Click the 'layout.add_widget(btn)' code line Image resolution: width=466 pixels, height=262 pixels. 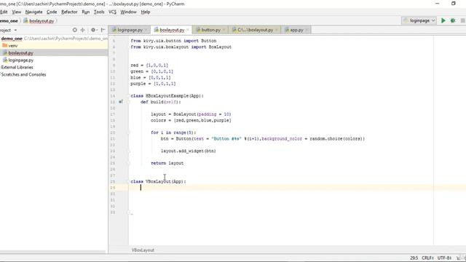pos(189,151)
